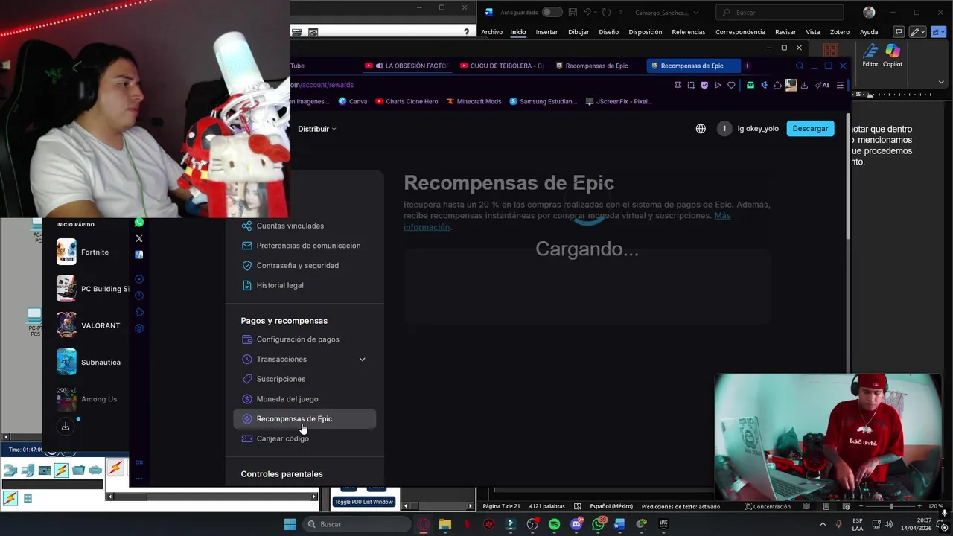The image size is (953, 536).
Task: Click Word's Undo arrow
Action: [587, 12]
